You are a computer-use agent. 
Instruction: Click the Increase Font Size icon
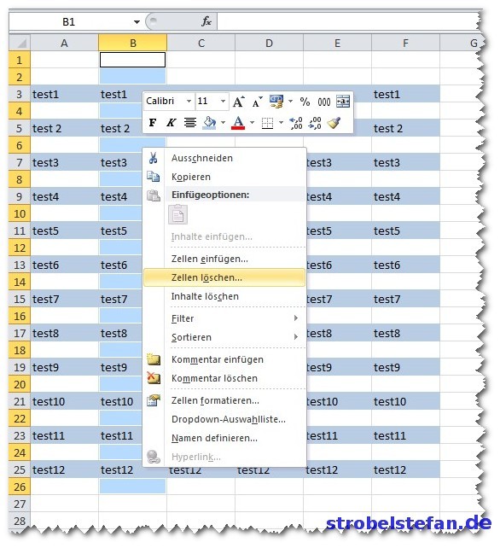(239, 102)
